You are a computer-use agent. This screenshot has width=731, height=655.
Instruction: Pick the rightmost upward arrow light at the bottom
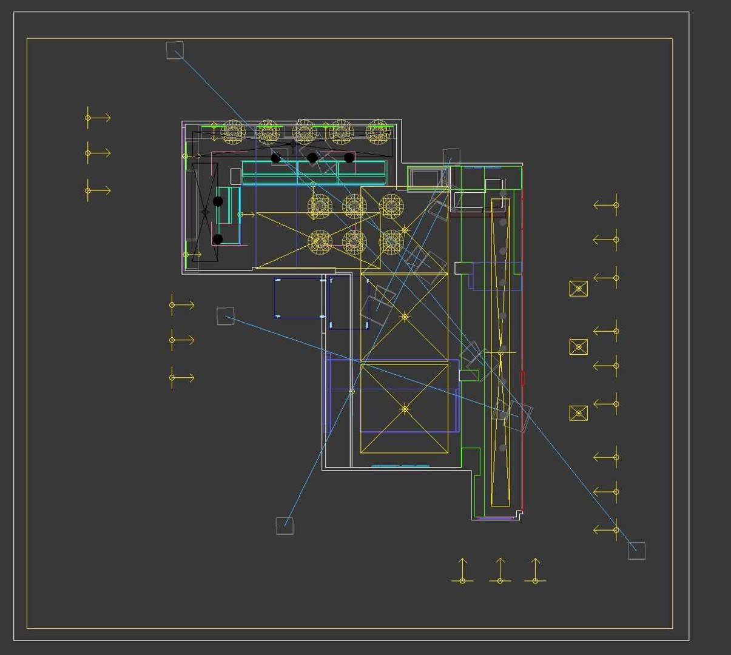(535, 571)
